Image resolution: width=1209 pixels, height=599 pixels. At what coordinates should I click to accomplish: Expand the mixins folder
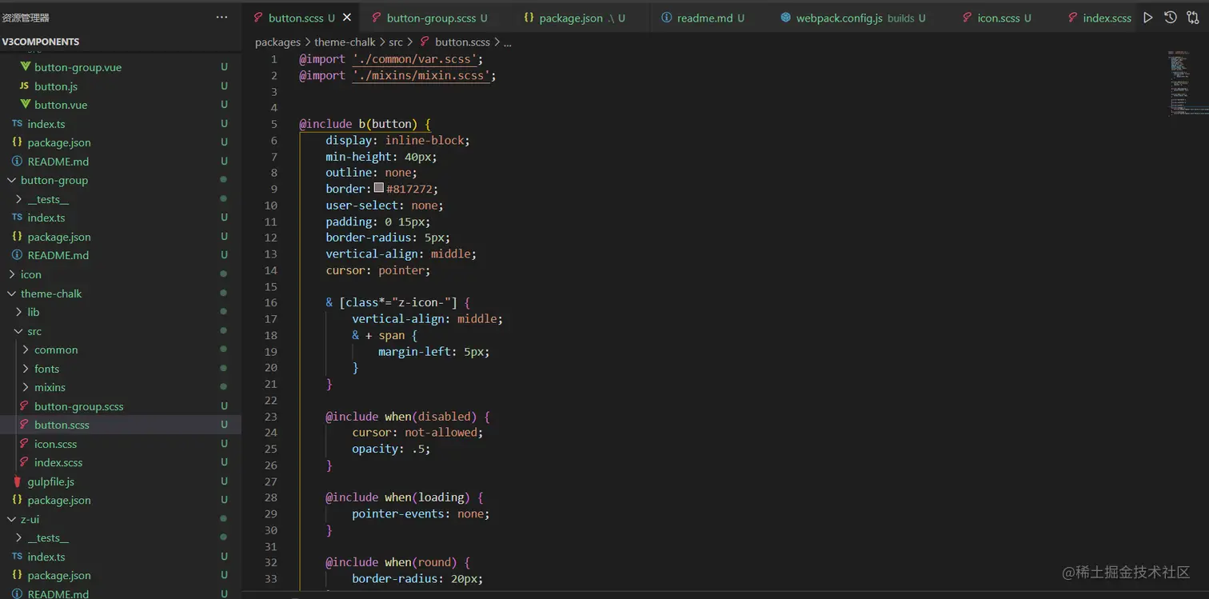coord(121,387)
